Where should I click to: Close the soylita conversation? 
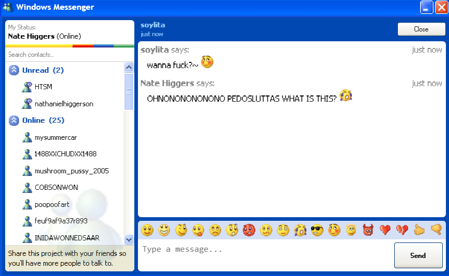pos(421,29)
